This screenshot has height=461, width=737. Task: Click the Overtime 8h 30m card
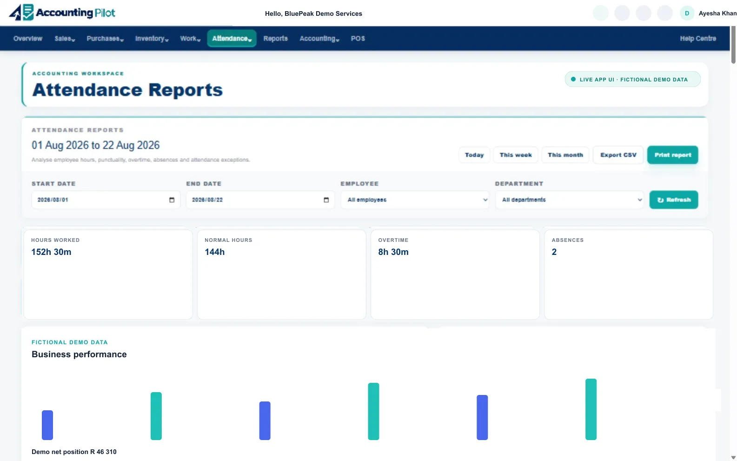[455, 274]
